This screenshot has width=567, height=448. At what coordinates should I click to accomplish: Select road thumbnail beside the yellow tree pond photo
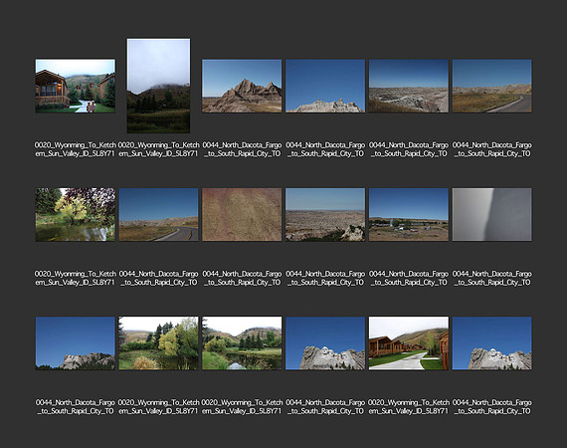(x=159, y=215)
